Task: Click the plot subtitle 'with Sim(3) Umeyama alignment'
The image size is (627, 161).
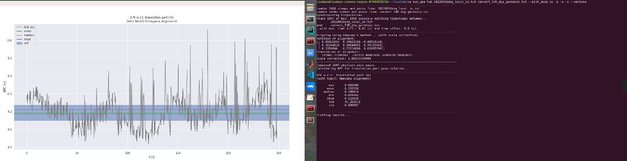Action: (151, 21)
